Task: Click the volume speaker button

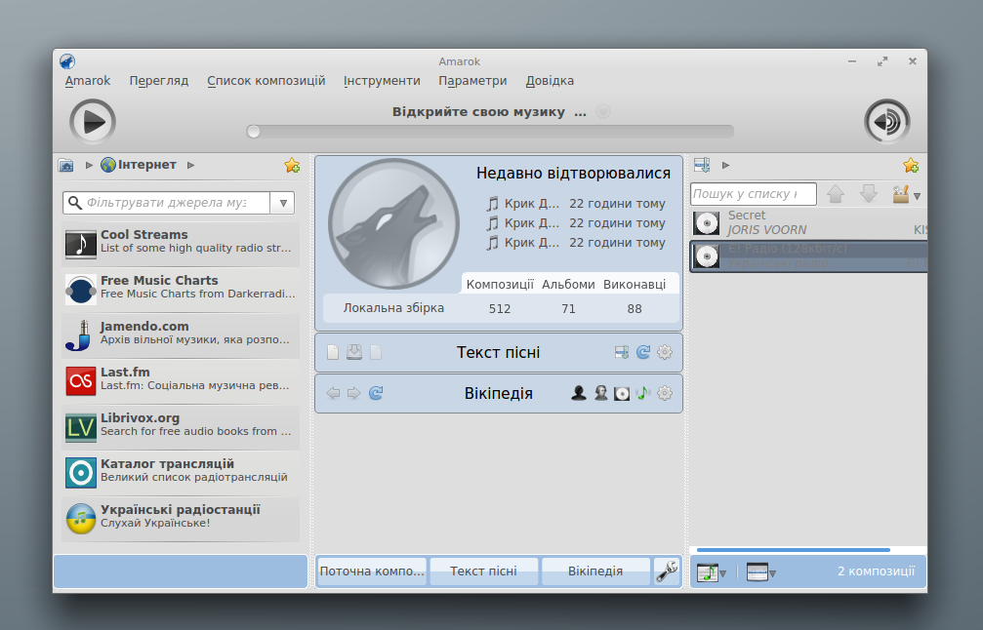Action: (x=887, y=122)
